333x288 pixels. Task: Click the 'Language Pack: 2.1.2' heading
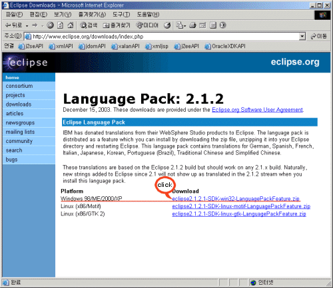coord(143,98)
